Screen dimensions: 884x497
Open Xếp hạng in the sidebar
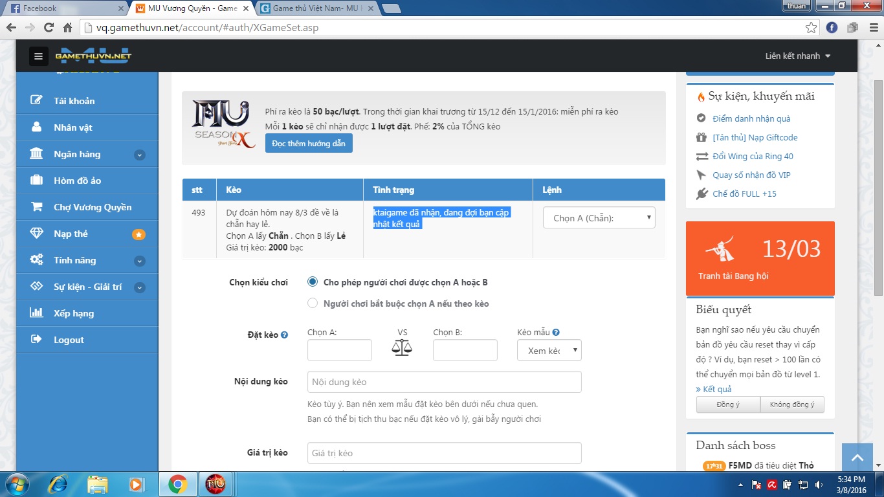coord(74,313)
